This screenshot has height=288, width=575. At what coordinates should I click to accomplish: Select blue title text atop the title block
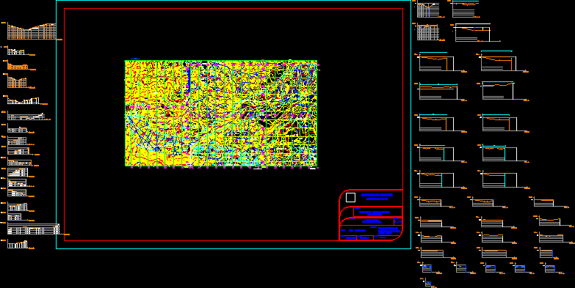coord(377,196)
